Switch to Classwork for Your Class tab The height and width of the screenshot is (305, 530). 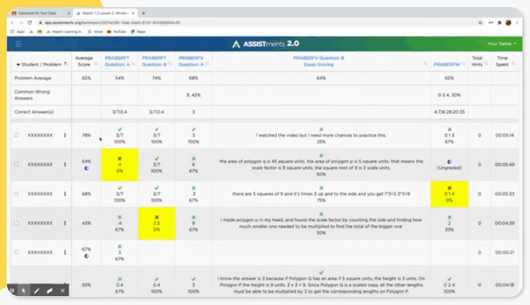(40, 13)
